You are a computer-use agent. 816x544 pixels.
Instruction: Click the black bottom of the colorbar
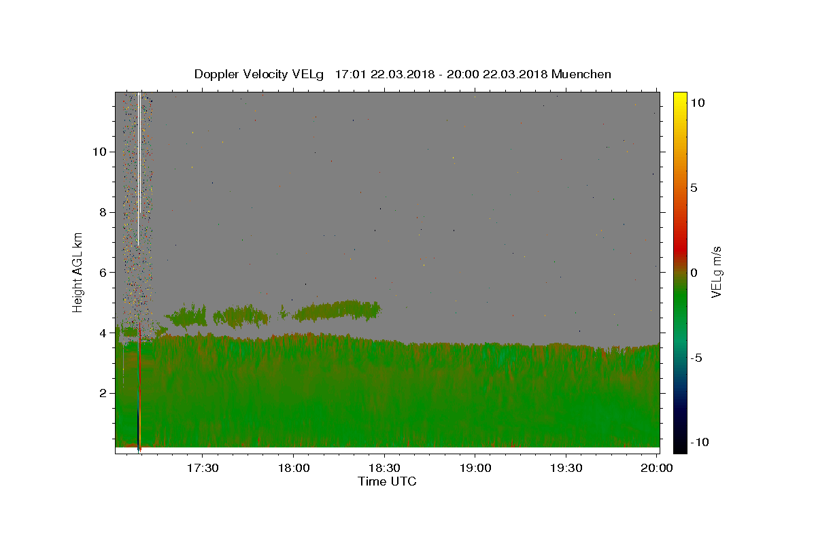pyautogui.click(x=680, y=445)
